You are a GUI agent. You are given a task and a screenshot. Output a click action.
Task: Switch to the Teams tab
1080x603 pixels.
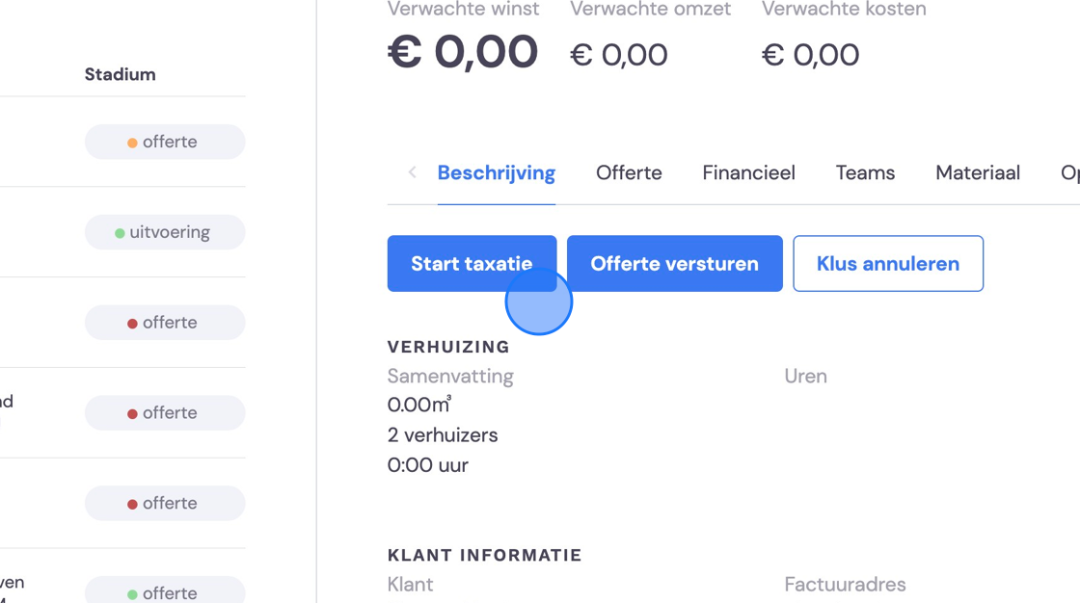point(865,172)
